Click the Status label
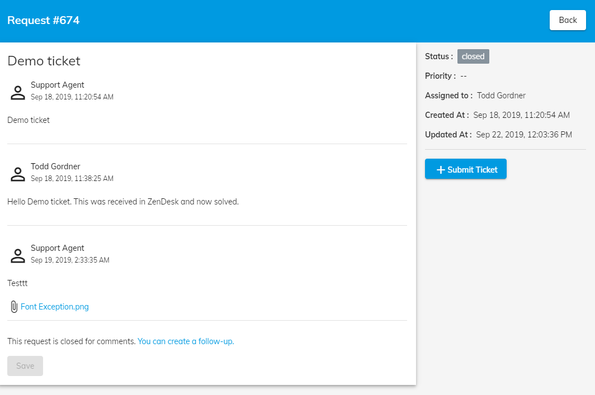Image resolution: width=595 pixels, height=395 pixels. (439, 56)
